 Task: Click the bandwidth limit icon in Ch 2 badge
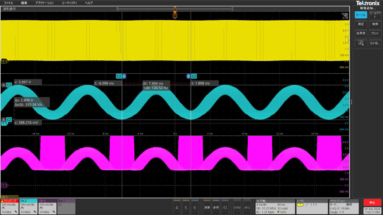[35, 212]
